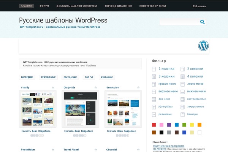Click the 2 колонки layout icon
228x152 pixels.
[x=182, y=69]
